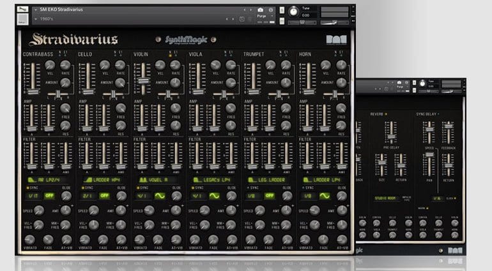492x271 pixels.
Task: Click the Contrabass volume fader handle
Action: (x=33, y=92)
